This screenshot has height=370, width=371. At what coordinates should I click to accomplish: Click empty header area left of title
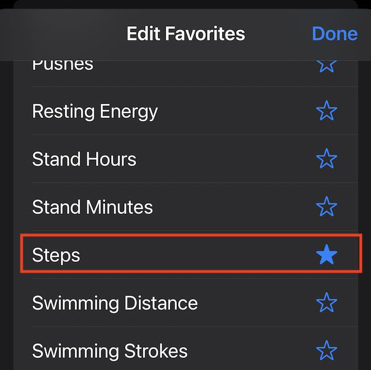(x=63, y=34)
